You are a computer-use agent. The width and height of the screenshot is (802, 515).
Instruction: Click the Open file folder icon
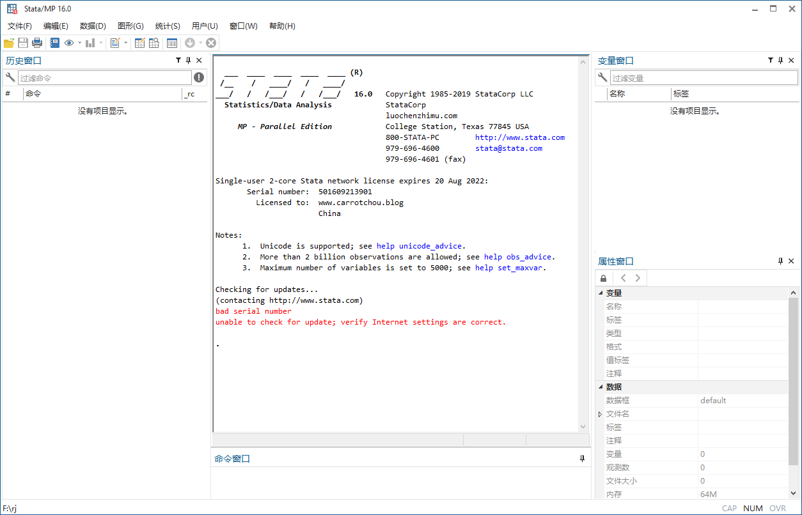pyautogui.click(x=9, y=43)
